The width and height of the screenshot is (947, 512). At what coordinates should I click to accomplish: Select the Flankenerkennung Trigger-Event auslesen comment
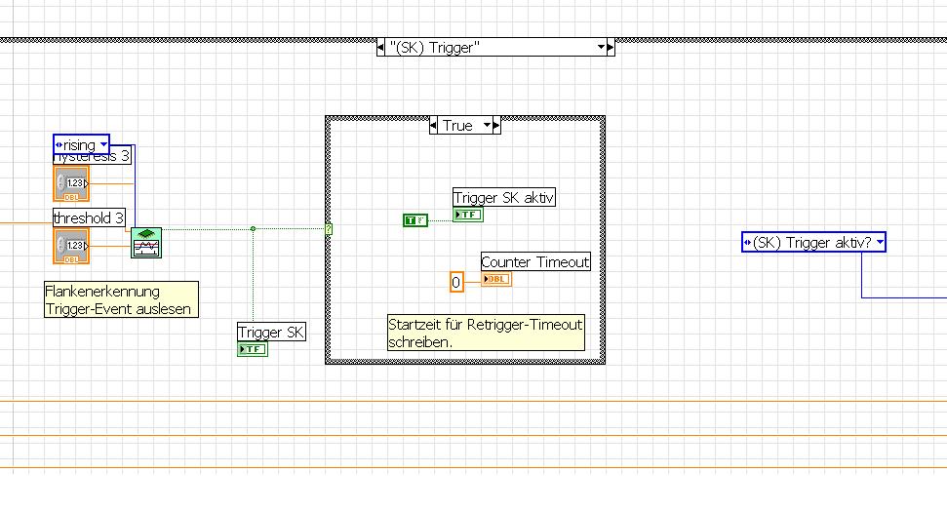(x=121, y=299)
